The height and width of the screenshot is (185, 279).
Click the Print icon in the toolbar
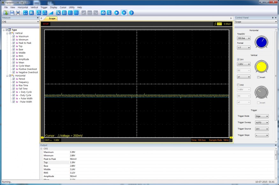click(18, 13)
